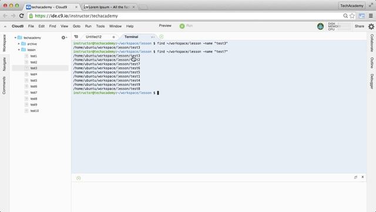
Task: Close the Terminal tab
Action: point(153,37)
